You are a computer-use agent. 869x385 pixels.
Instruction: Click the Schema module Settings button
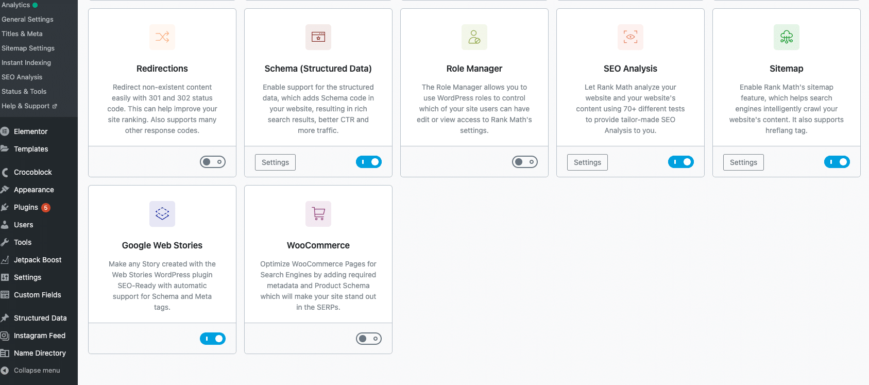click(275, 162)
